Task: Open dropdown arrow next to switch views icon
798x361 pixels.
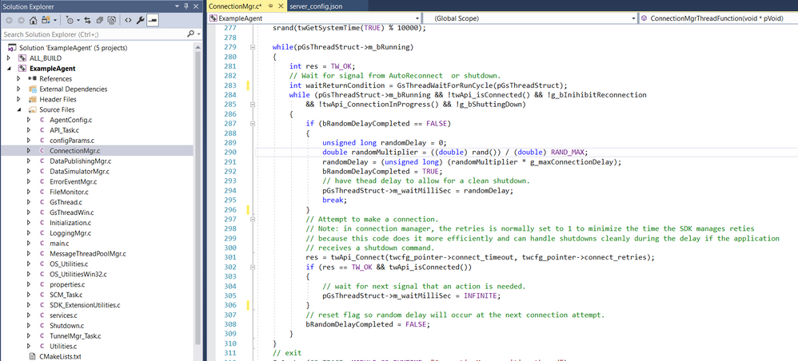Action: pyautogui.click(x=55, y=21)
